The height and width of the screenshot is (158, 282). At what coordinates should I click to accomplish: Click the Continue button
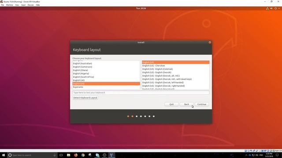click(x=202, y=104)
